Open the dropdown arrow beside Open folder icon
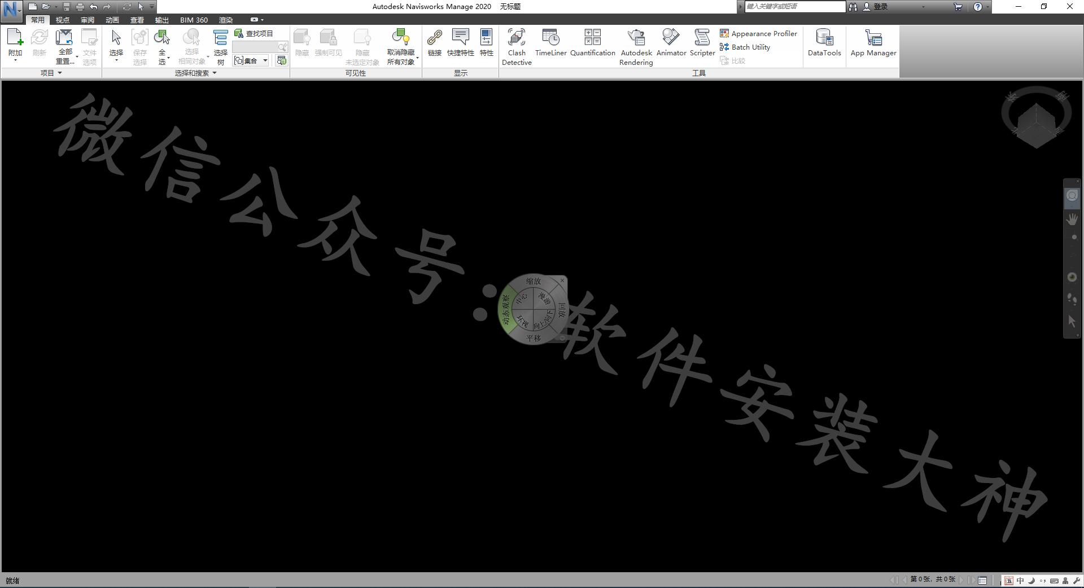 click(x=56, y=7)
